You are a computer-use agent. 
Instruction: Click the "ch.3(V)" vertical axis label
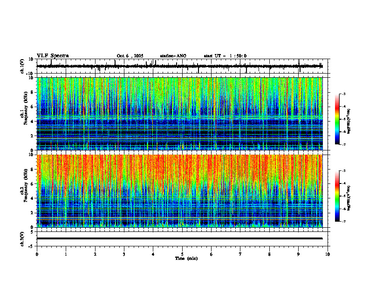[22, 239]
